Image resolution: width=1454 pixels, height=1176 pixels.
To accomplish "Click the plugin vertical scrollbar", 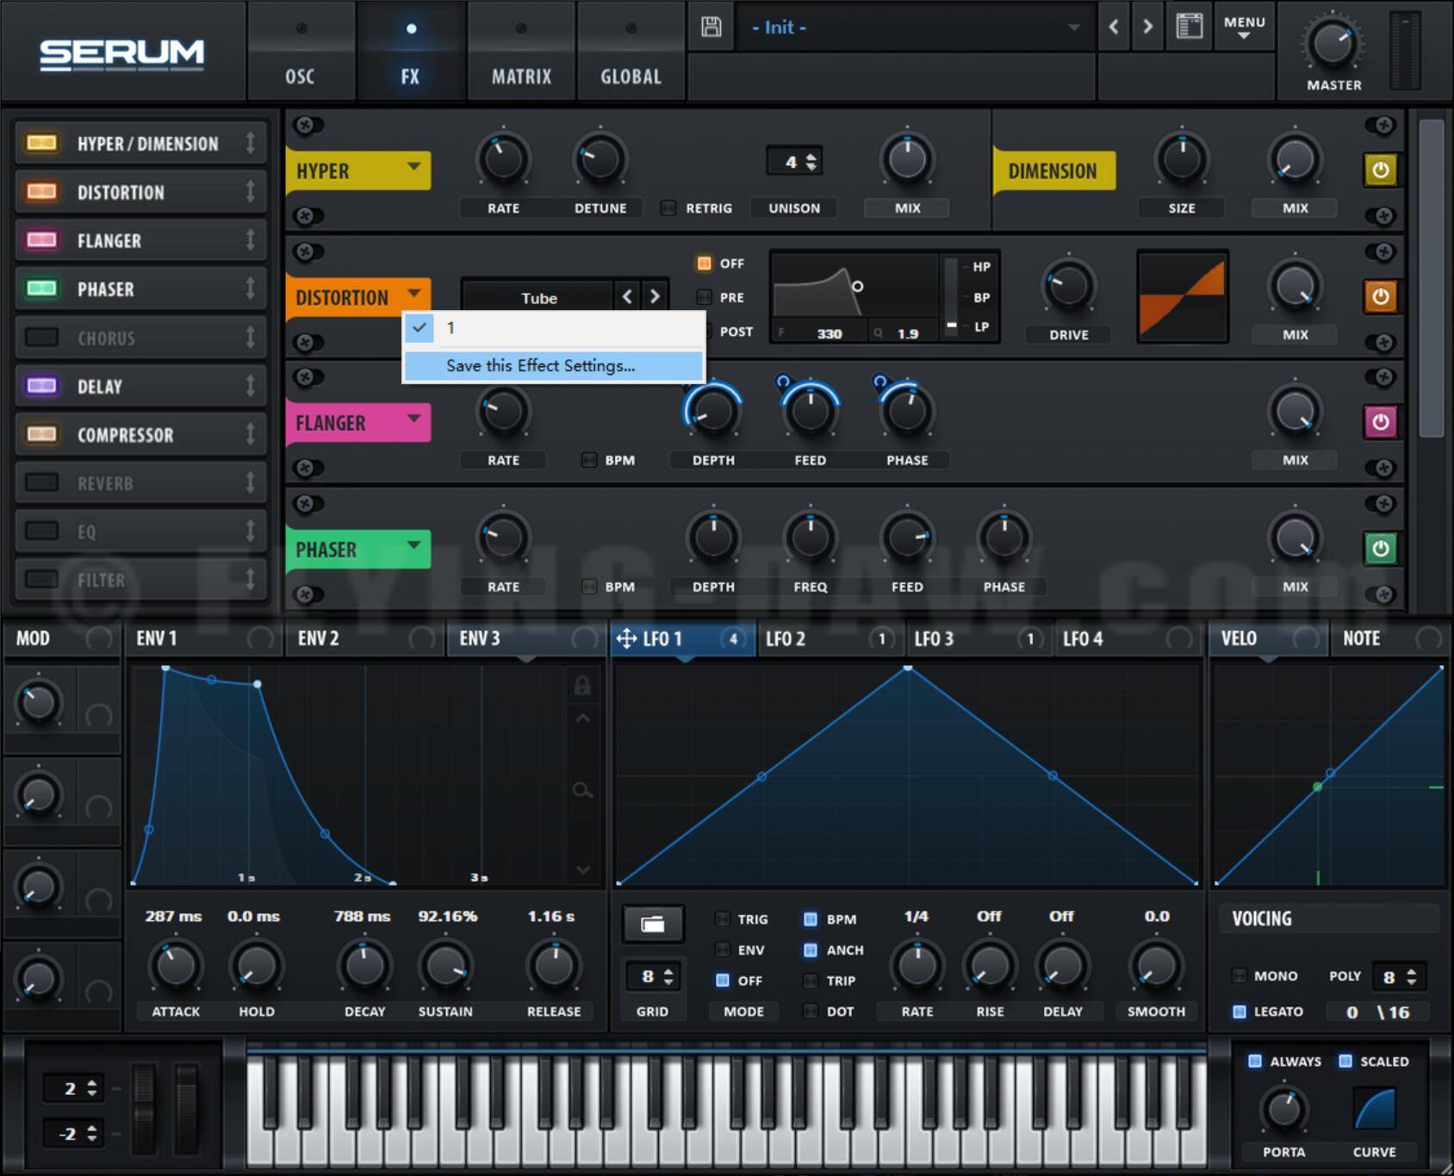I will [1431, 279].
